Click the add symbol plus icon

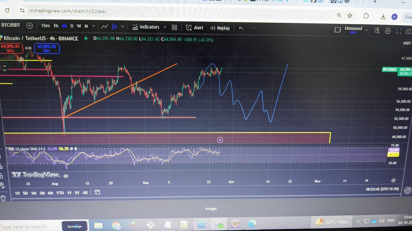coord(30,26)
